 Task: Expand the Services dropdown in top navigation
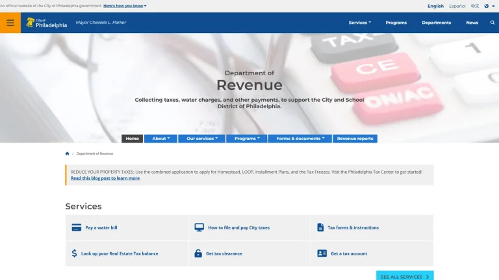(x=359, y=23)
